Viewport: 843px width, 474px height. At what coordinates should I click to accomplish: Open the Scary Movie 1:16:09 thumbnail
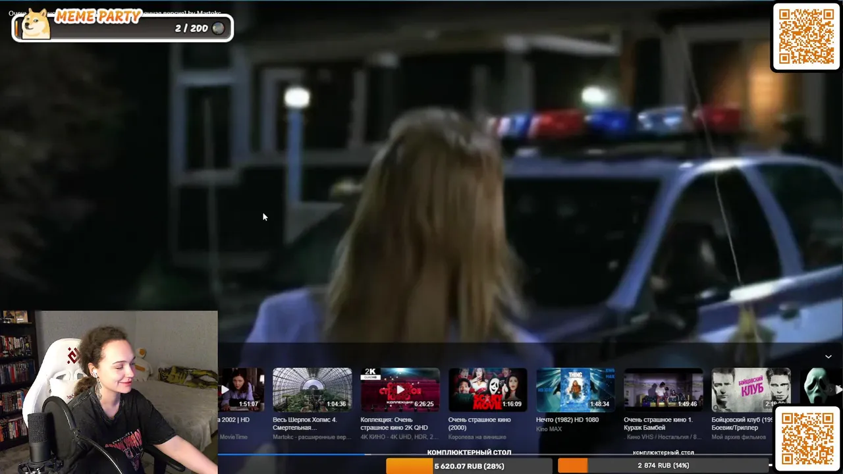pyautogui.click(x=487, y=390)
